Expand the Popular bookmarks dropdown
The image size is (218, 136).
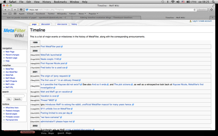tap(93, 14)
